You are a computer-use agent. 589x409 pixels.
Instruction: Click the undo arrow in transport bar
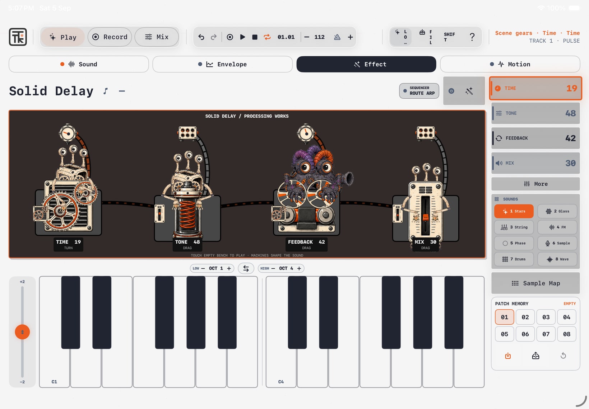(x=201, y=37)
